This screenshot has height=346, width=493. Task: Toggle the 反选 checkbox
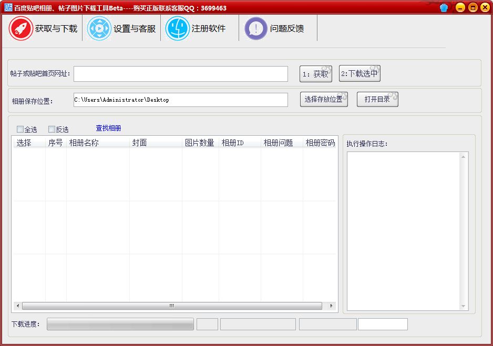click(x=52, y=129)
